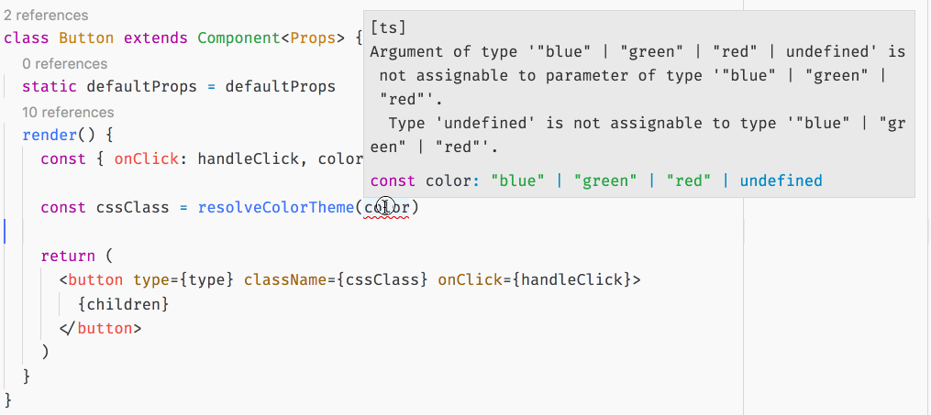Click the Button class name
Viewport: 931px width, 415px height.
[x=86, y=38]
